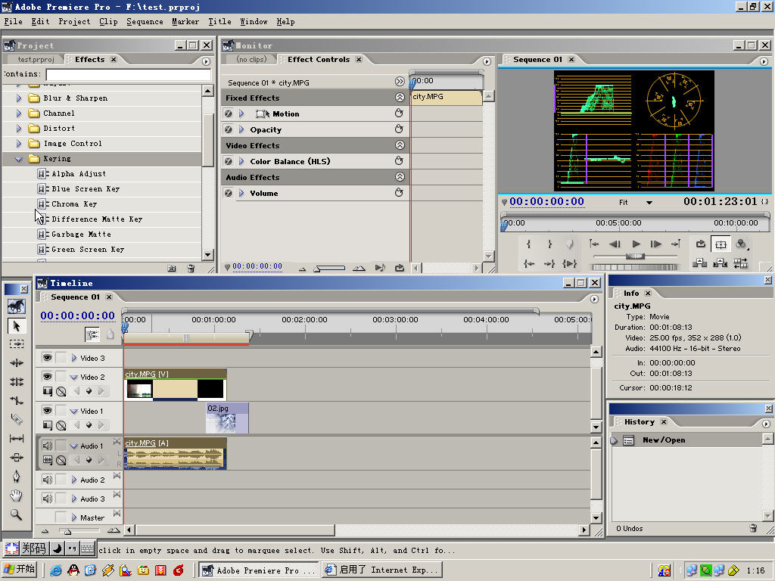Open the monitor Output settings icon
Viewport: 775px width, 581px height.
pos(741,244)
